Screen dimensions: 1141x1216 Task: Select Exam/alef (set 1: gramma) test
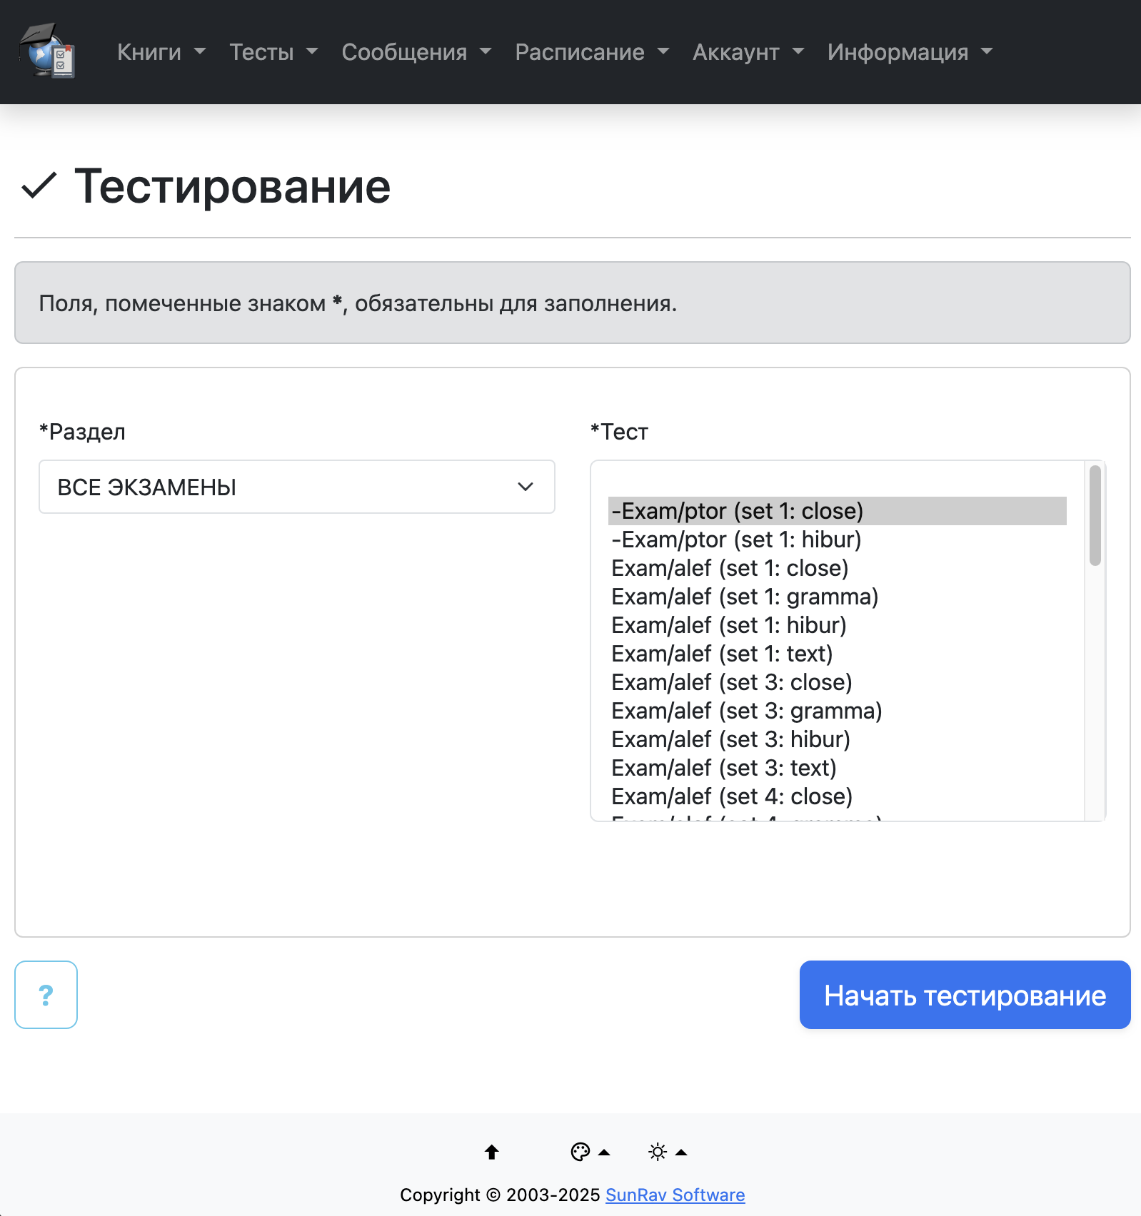click(745, 597)
